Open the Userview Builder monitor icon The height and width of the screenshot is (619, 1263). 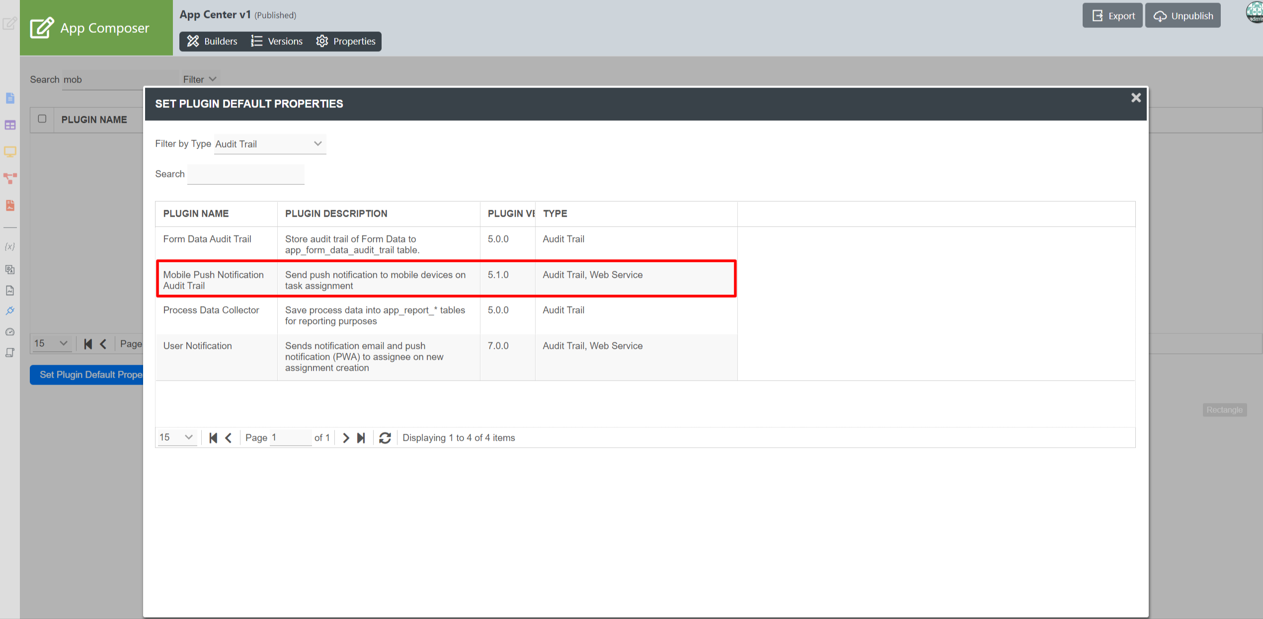10,152
